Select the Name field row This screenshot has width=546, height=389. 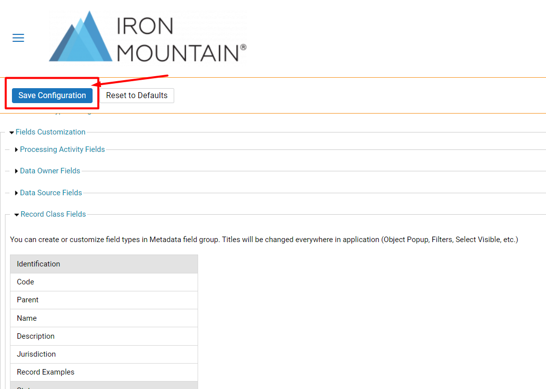click(x=104, y=318)
